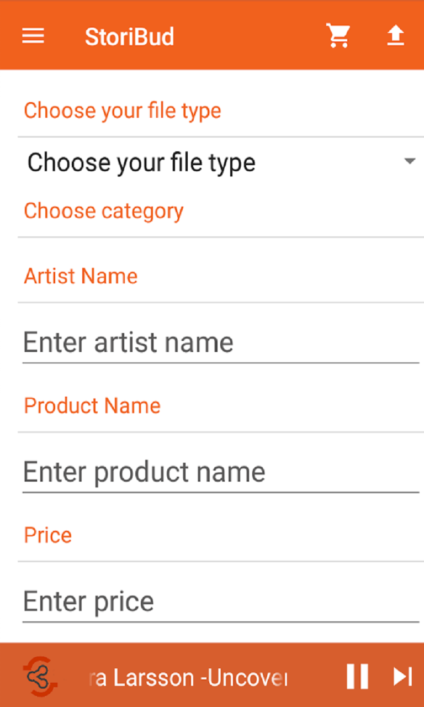Open the shopping cart

pyautogui.click(x=338, y=36)
